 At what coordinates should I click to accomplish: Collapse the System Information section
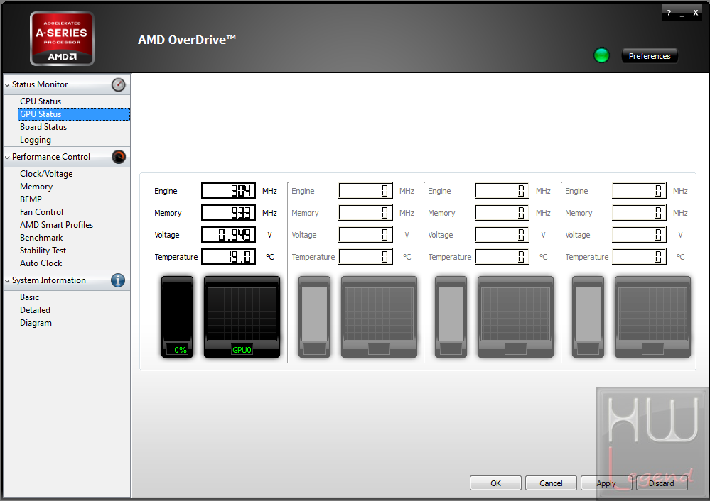click(x=7, y=280)
